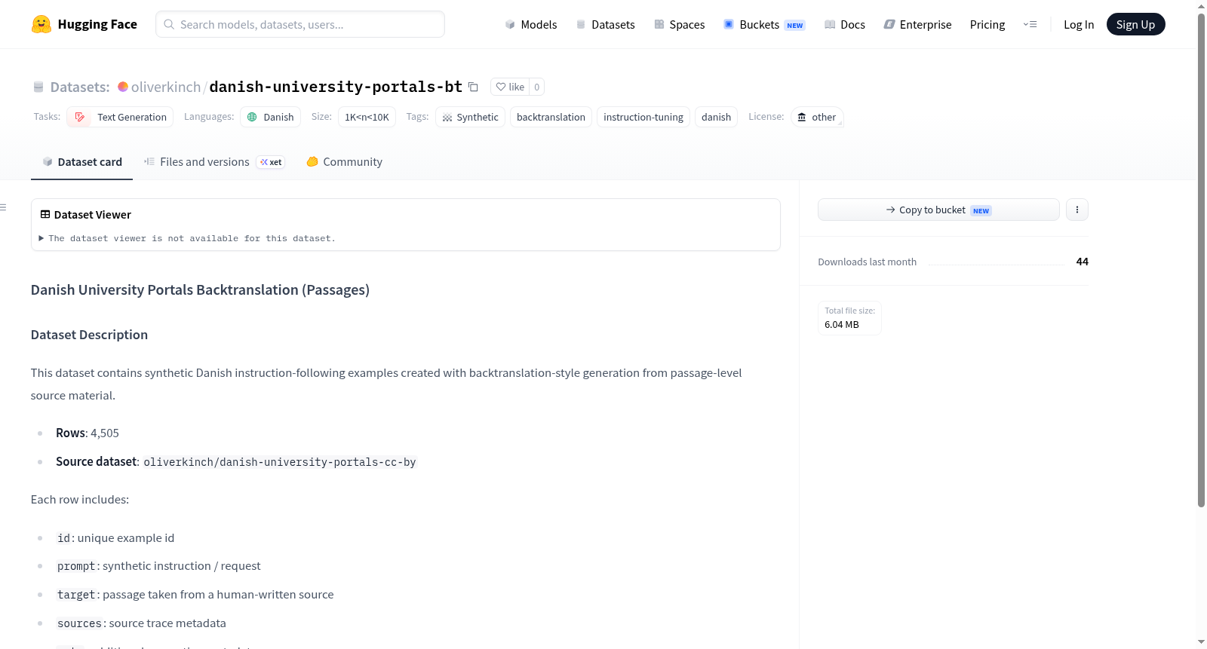The image size is (1207, 649).
Task: Click the Dataset card cube icon
Action: click(x=48, y=162)
